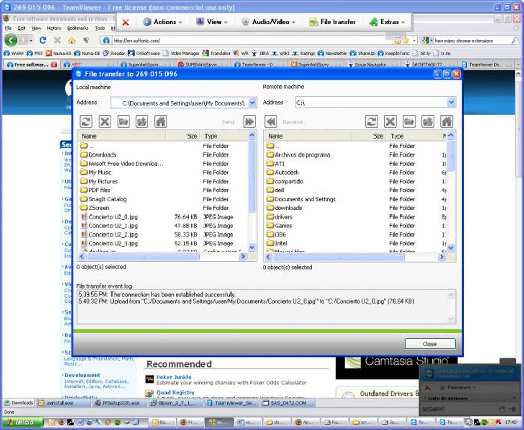Close the TeamViewer session with red X
524x430 pixels.
pos(126,23)
